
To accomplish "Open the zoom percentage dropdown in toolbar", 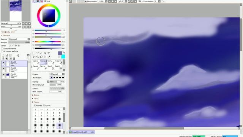I will (106, 1).
